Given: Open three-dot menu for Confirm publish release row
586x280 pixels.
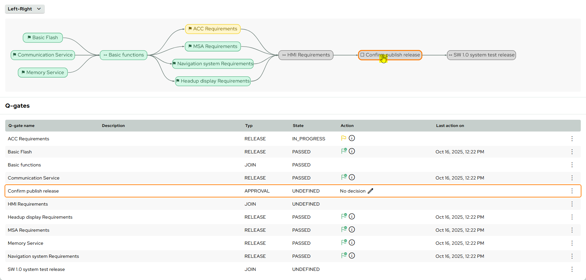Looking at the screenshot, I should click(572, 191).
